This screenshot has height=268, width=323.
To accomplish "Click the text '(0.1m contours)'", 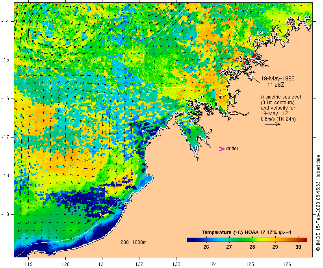I will [x=277, y=102].
